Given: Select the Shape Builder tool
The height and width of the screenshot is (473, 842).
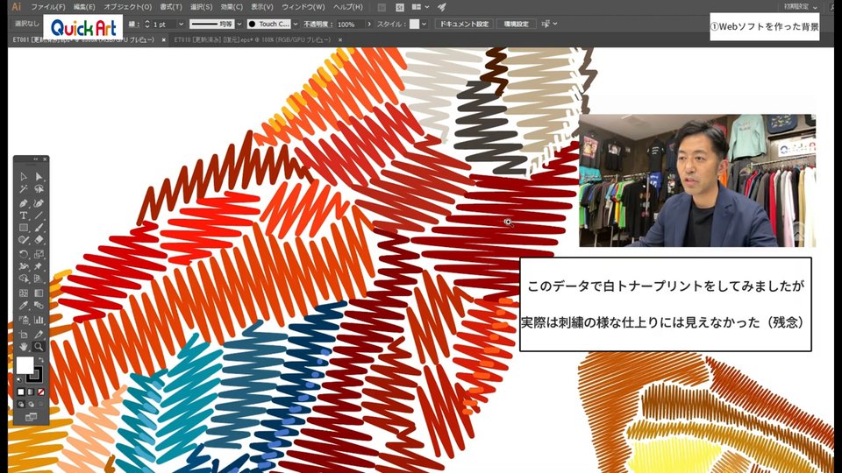Looking at the screenshot, I should [24, 279].
